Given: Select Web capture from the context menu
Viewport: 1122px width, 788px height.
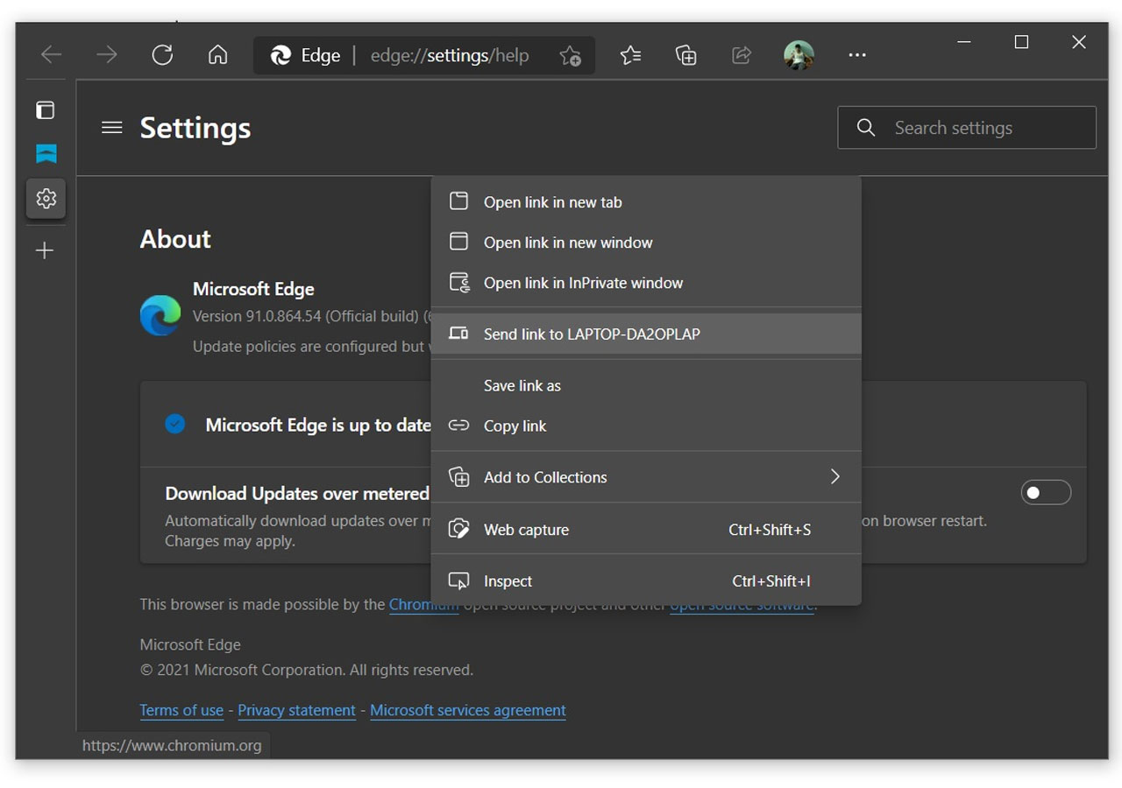Looking at the screenshot, I should (526, 529).
